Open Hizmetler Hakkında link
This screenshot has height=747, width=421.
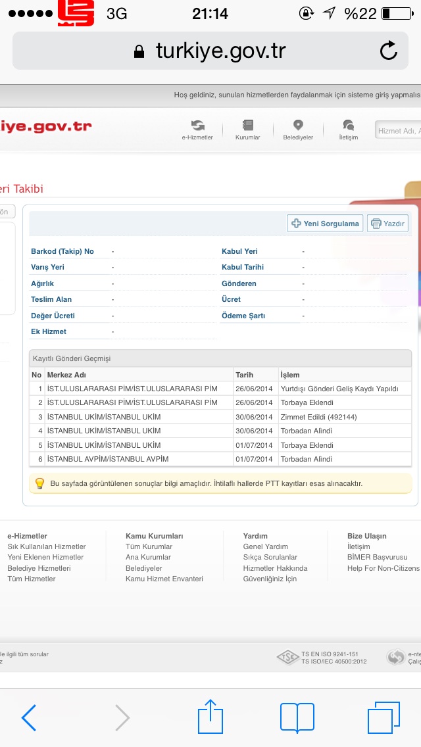pyautogui.click(x=275, y=568)
